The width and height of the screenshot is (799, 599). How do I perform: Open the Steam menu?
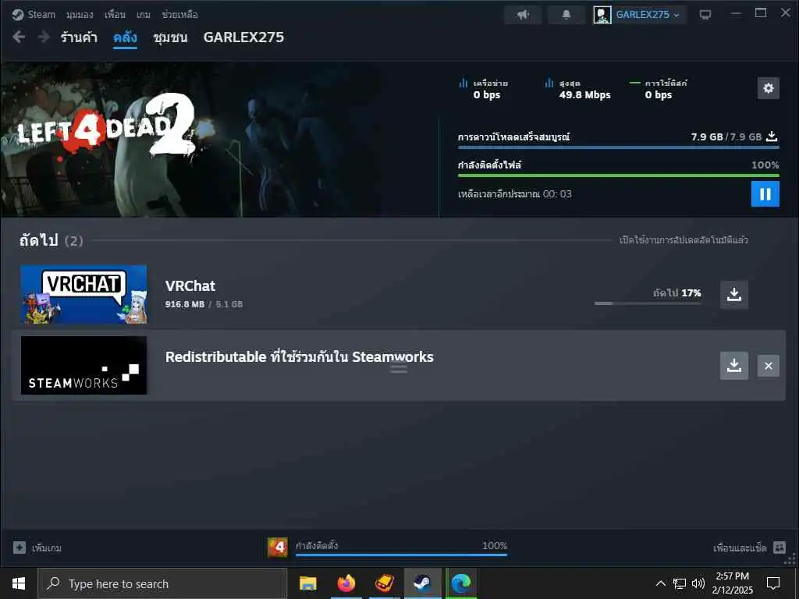pyautogui.click(x=41, y=14)
